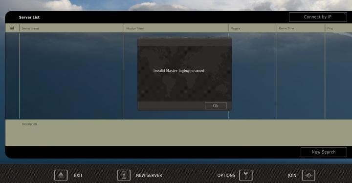
Task: Dismiss the invalid login dialog with Ok
Action: point(216,106)
